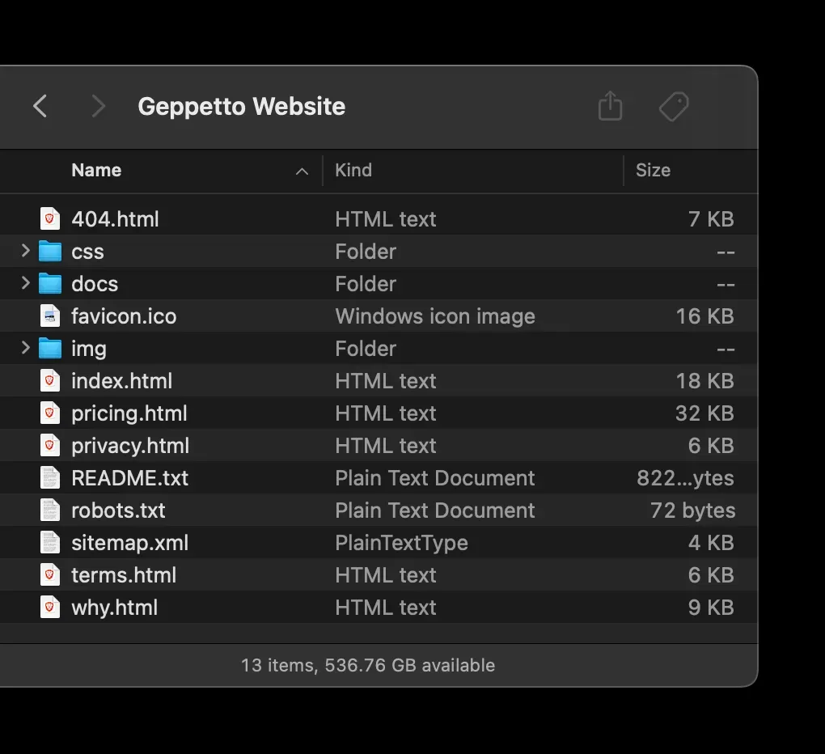Go back with the left chevron button
Screen dimensions: 825x754
pos(40,106)
